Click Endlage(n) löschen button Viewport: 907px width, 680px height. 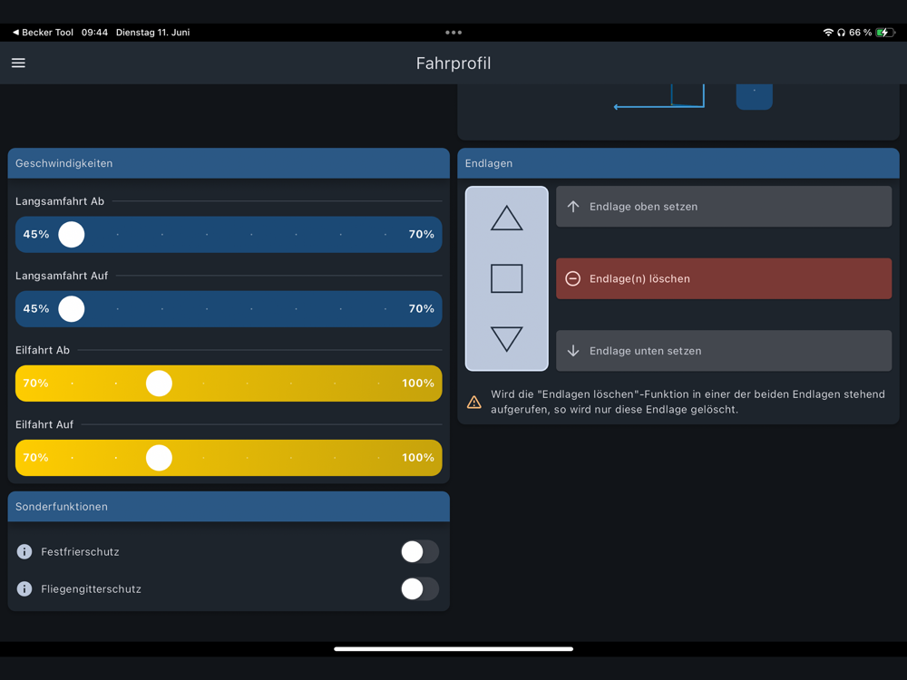[x=724, y=278]
